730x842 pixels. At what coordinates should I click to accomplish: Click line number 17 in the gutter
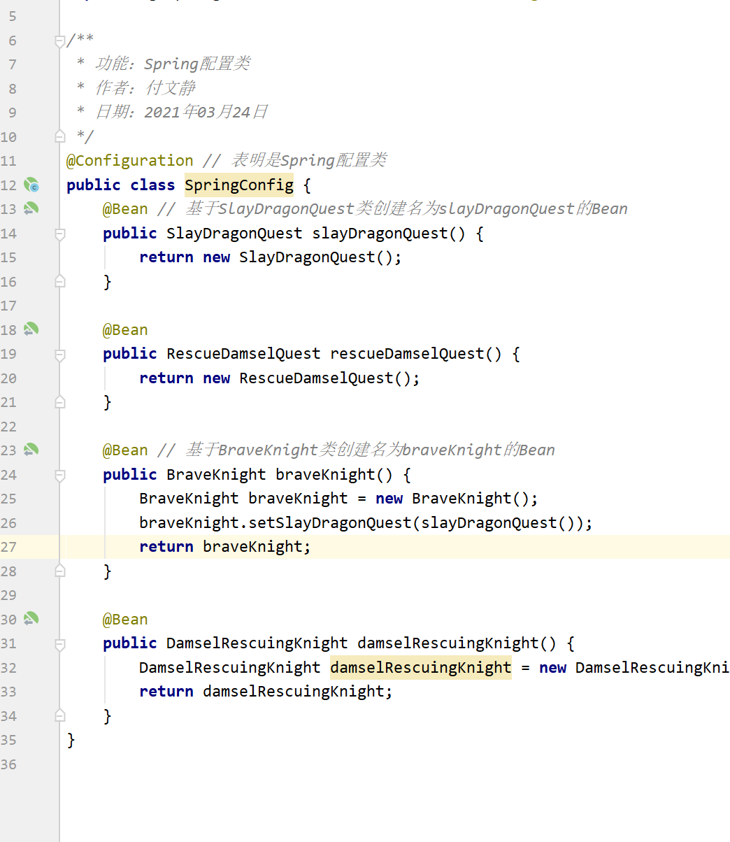pyautogui.click(x=8, y=306)
